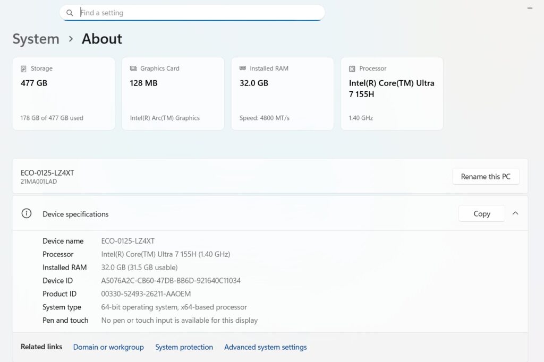Collapse the Device specifications section
Image resolution: width=544 pixels, height=362 pixels.
click(515, 213)
